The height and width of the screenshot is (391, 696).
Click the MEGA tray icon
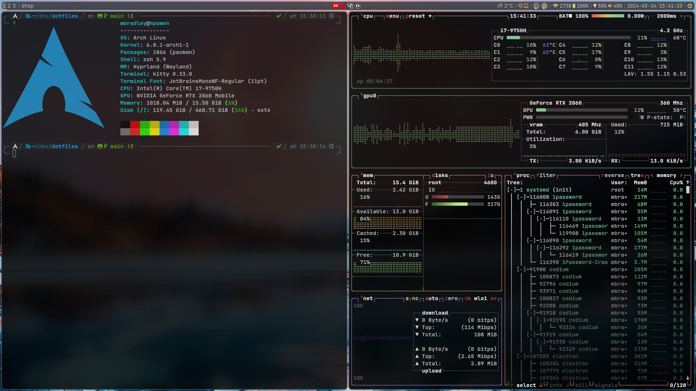(336, 6)
